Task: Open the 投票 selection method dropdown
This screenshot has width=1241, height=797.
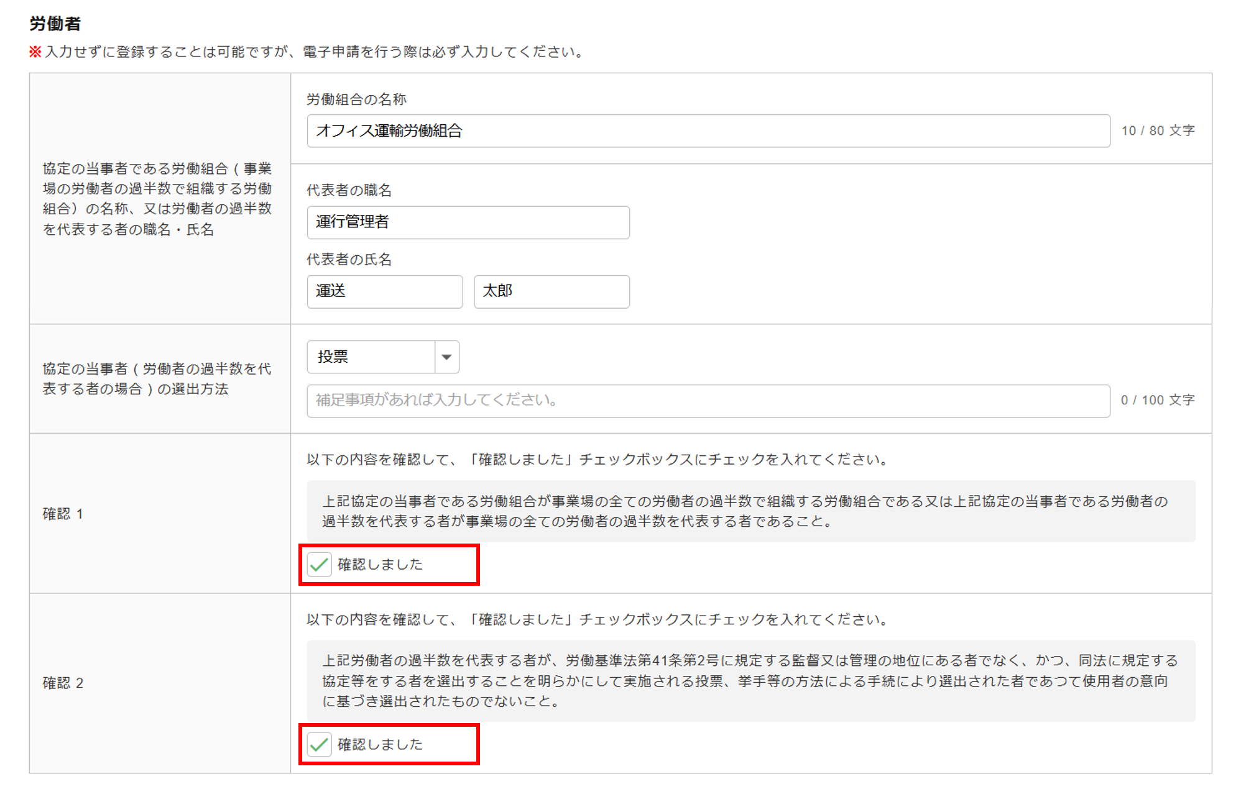Action: pyautogui.click(x=371, y=357)
